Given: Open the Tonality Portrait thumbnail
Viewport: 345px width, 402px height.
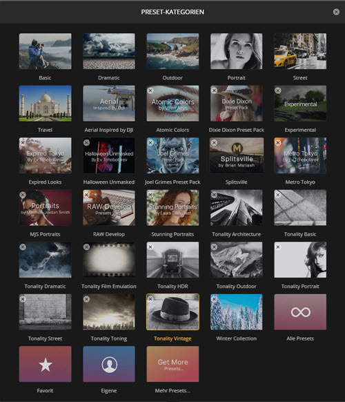Looking at the screenshot, I should coord(300,260).
